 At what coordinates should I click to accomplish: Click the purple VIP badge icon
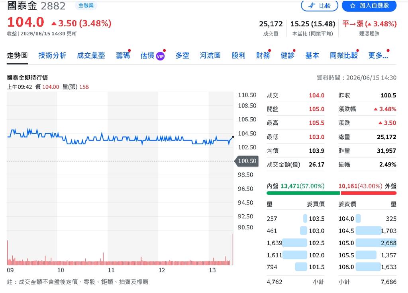(160, 56)
